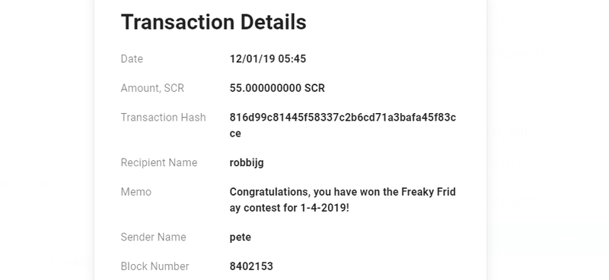This screenshot has width=609, height=280.
Task: Click the Transaction Details heading
Action: 214,22
